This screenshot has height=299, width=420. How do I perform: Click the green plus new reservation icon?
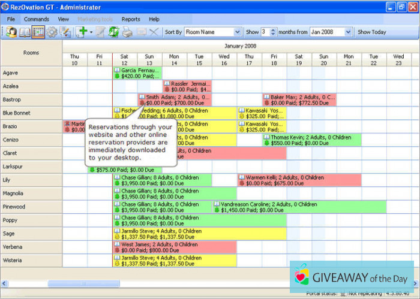tap(82, 32)
